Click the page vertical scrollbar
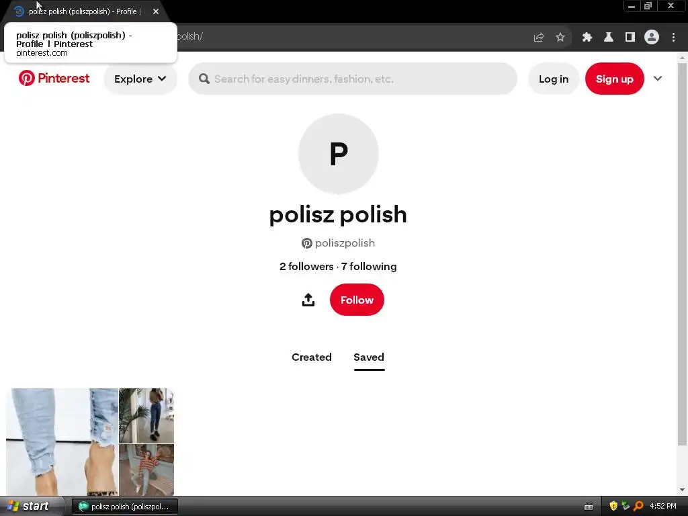The height and width of the screenshot is (516, 688). pos(682,255)
